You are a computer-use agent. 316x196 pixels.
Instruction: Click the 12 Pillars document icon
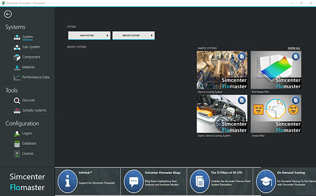[200, 181]
